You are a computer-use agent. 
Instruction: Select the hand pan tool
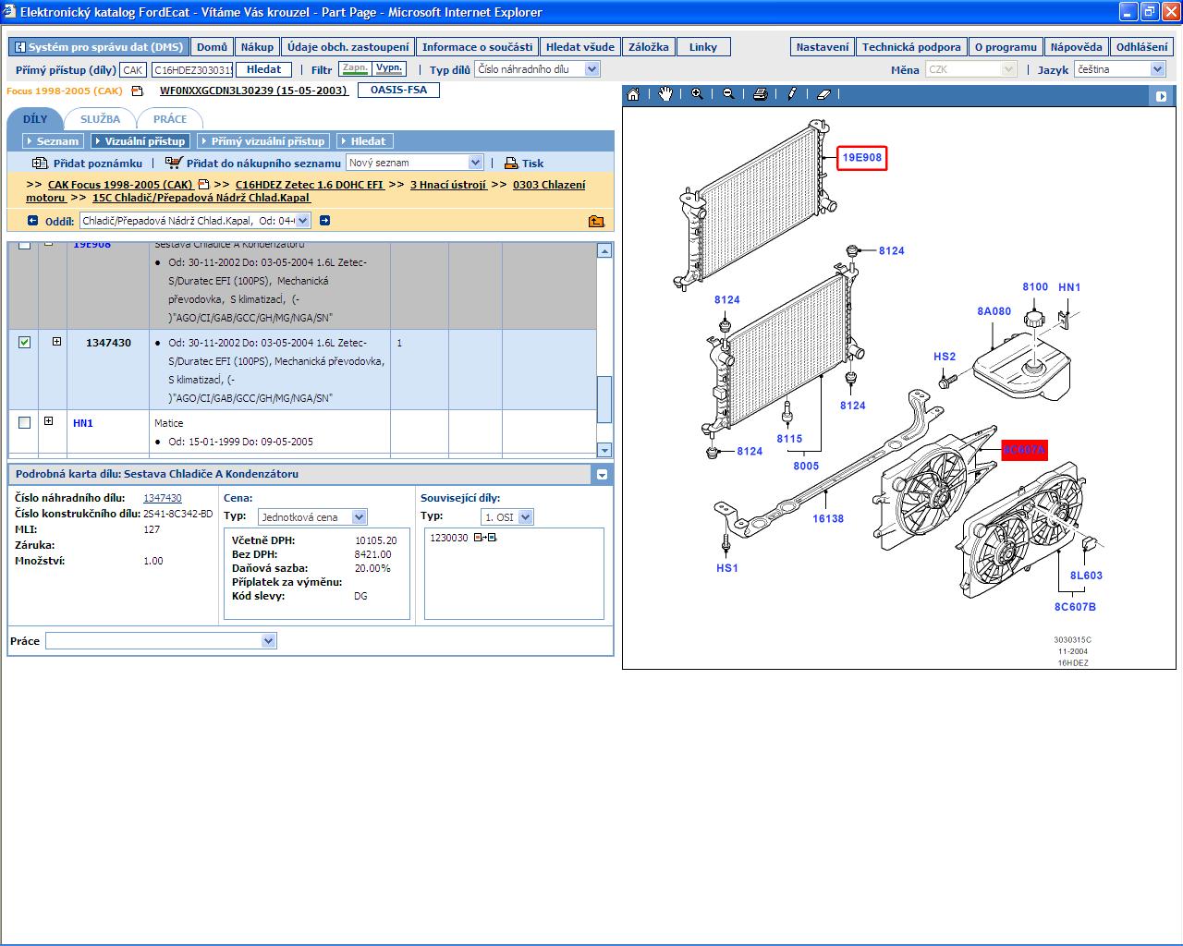click(665, 94)
